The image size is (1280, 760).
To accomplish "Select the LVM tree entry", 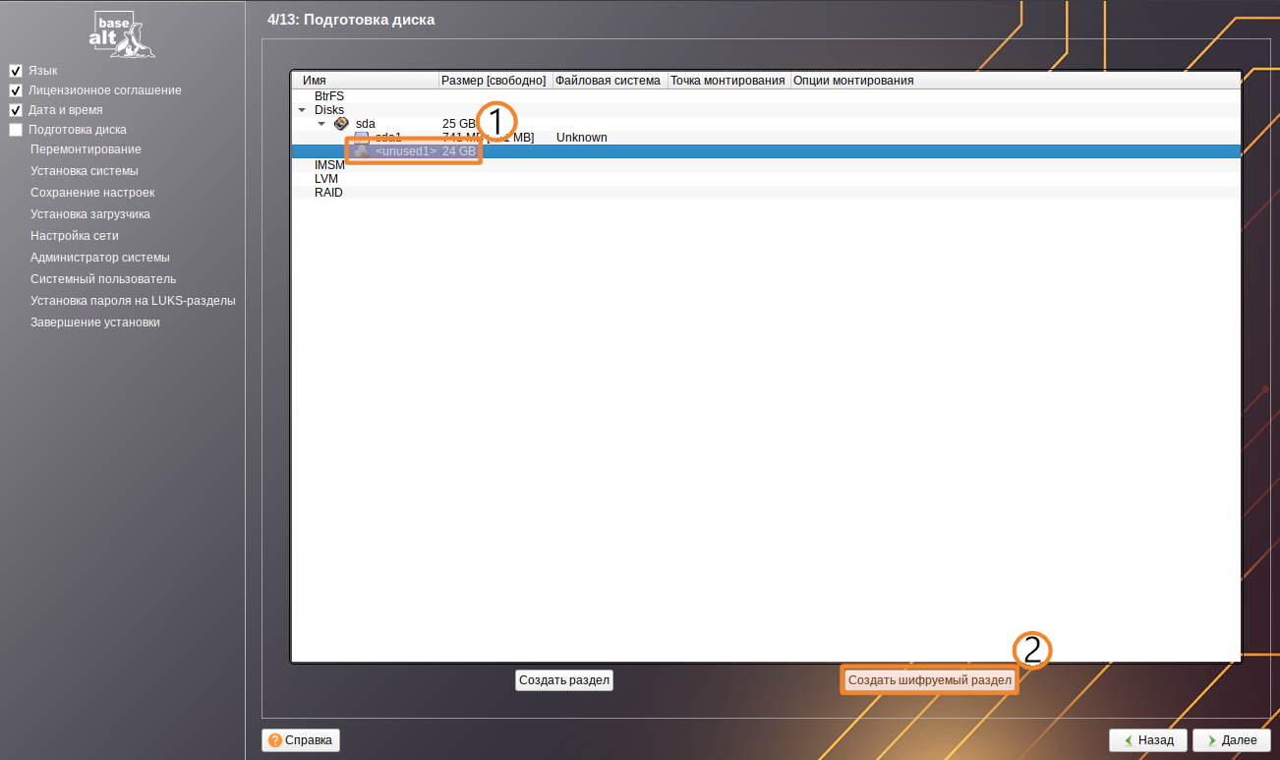I will [x=326, y=179].
